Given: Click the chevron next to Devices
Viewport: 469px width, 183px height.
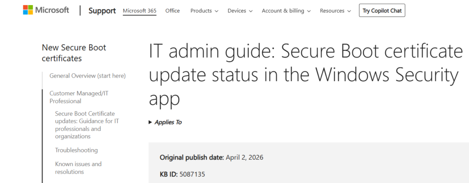Looking at the screenshot, I should 251,11.
